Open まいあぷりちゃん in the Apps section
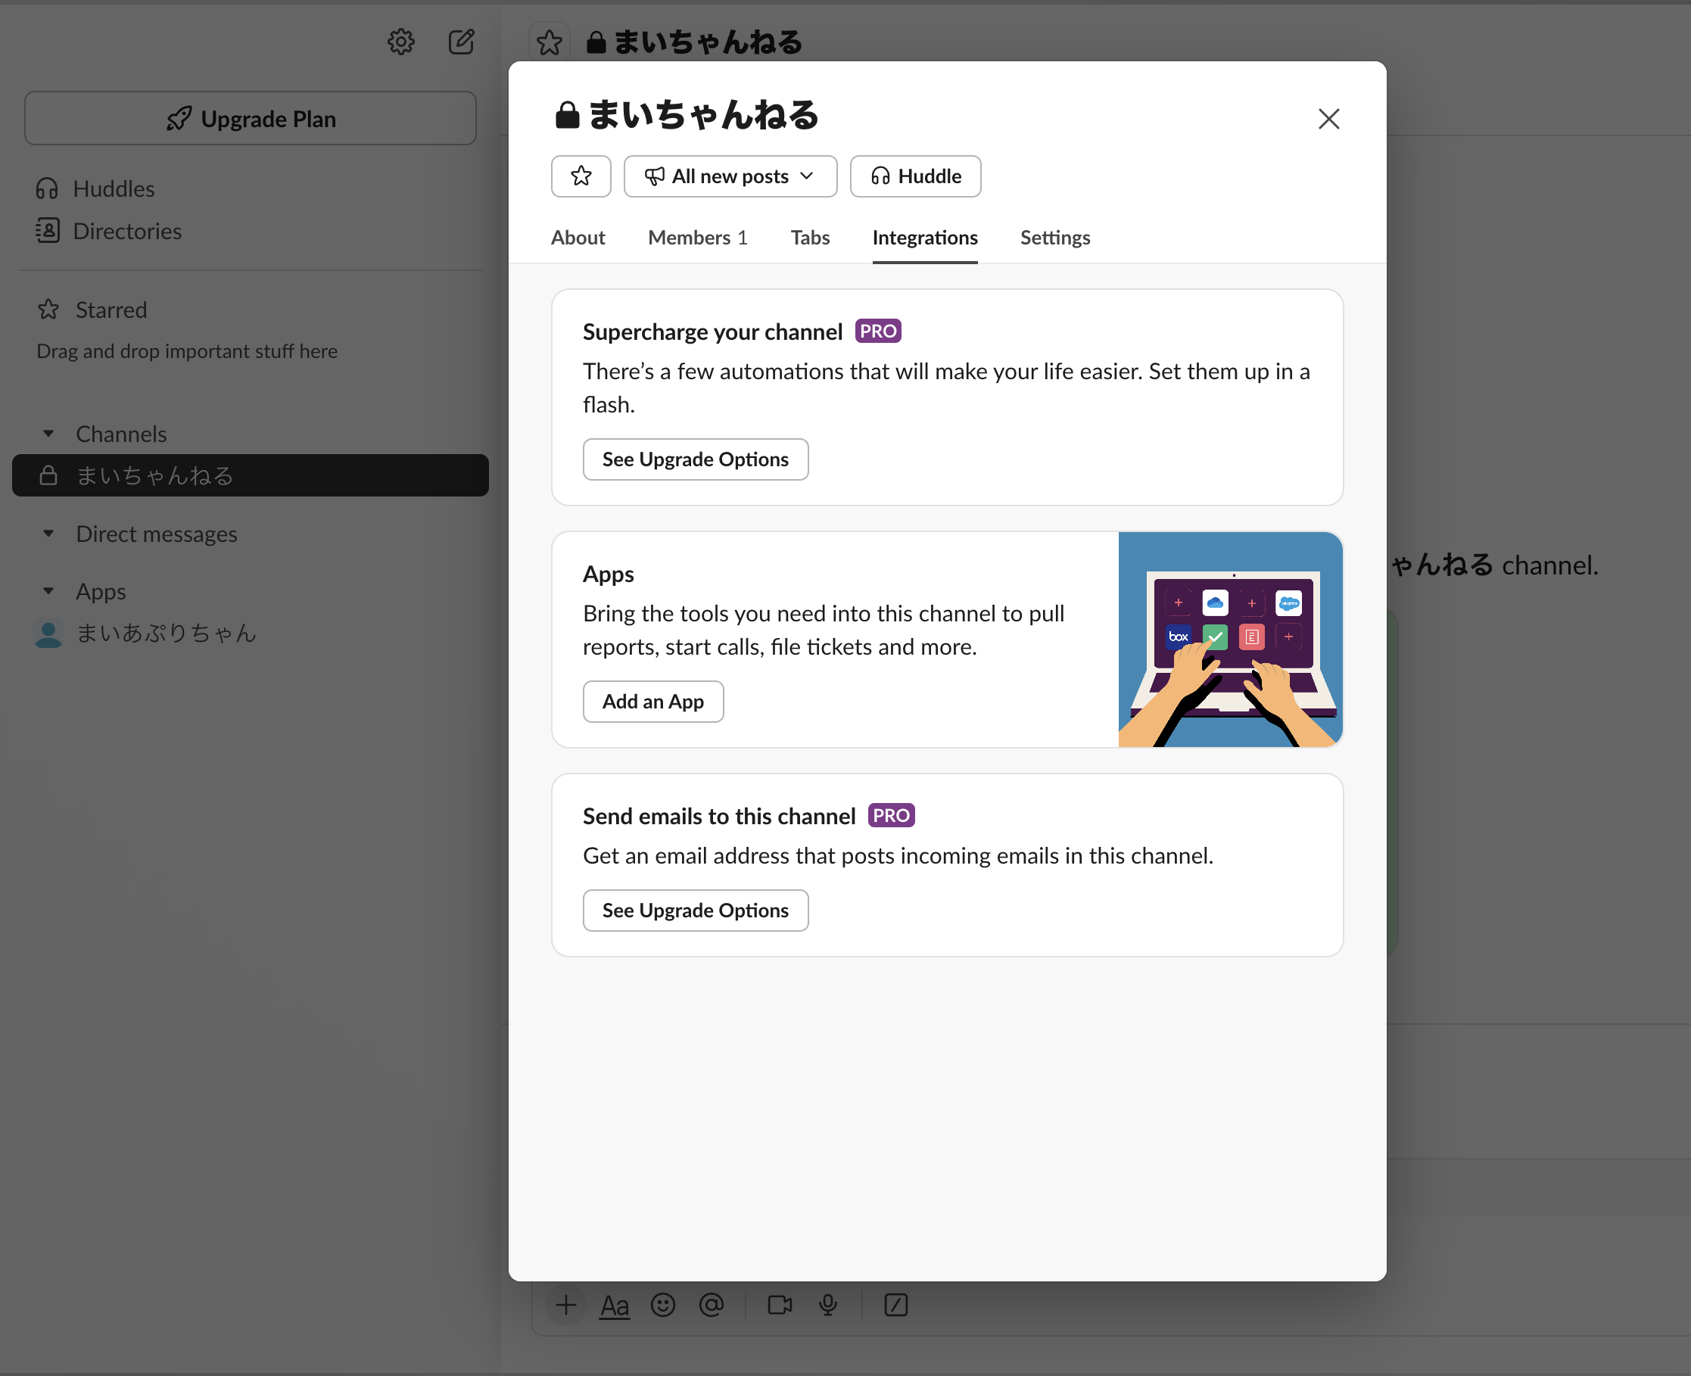The height and width of the screenshot is (1376, 1691). 166,633
